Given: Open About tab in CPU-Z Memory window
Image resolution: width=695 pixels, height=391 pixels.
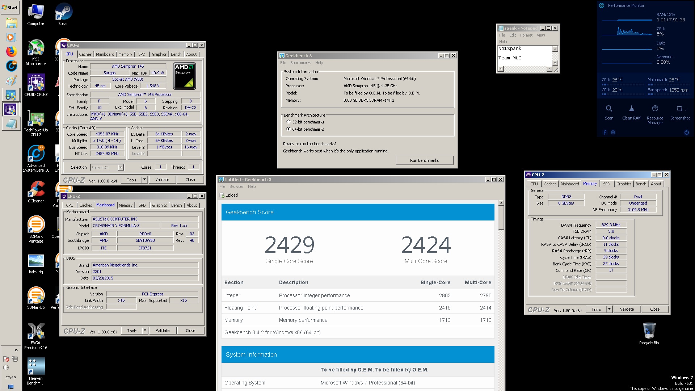Looking at the screenshot, I should (656, 184).
